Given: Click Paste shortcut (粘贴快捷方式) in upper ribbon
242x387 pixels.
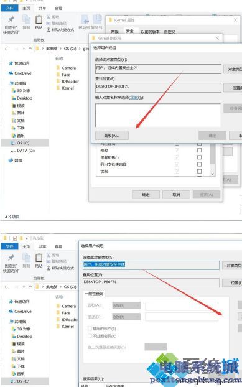Looking at the screenshot, I should (x=60, y=30).
